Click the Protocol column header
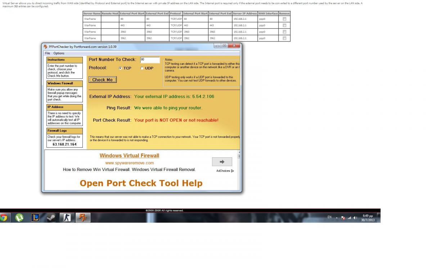This screenshot has height=270, width=432. point(176,13)
